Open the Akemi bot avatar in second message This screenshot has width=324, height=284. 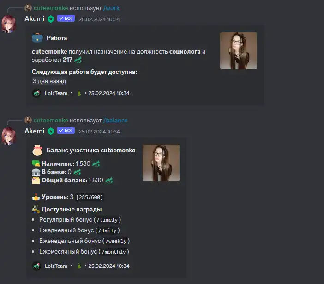pos(9,136)
